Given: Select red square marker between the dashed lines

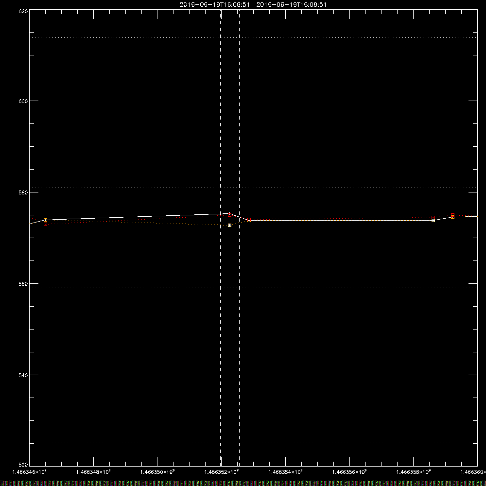Looking at the screenshot, I should [x=230, y=215].
